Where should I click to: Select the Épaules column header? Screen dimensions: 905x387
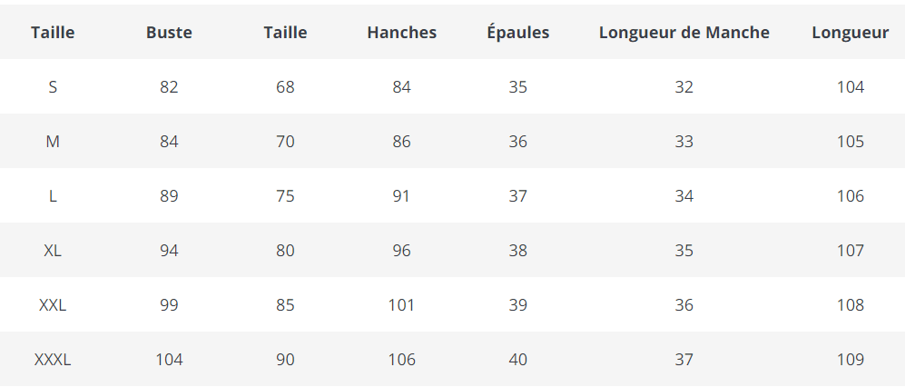coord(517,33)
